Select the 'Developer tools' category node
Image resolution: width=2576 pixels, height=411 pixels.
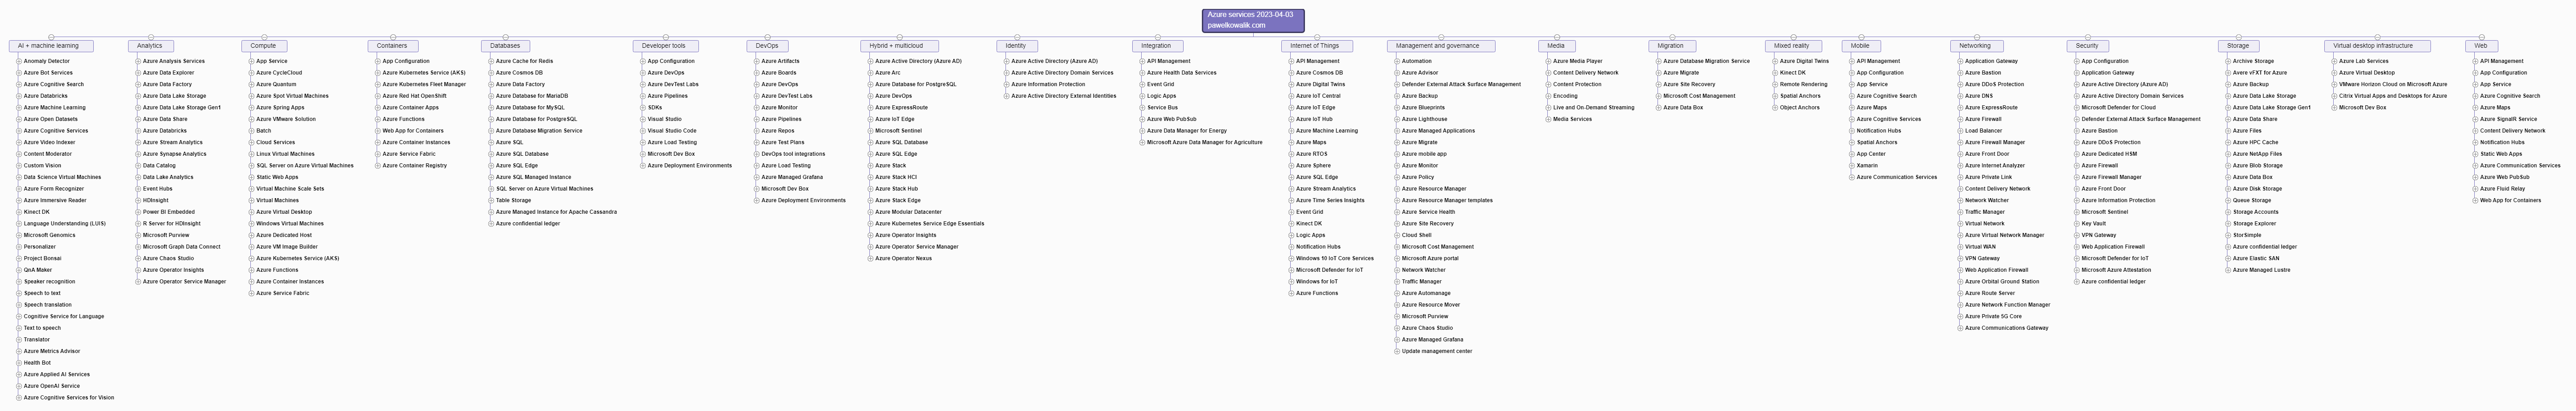coord(665,46)
